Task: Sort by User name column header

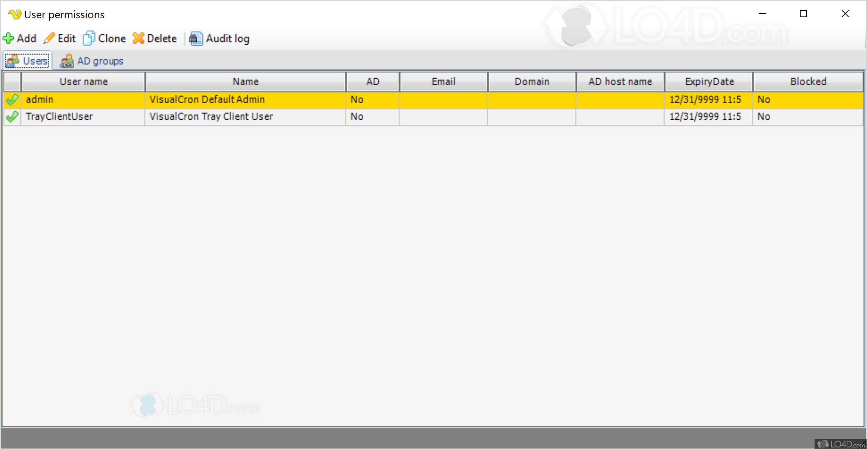Action: click(x=83, y=82)
